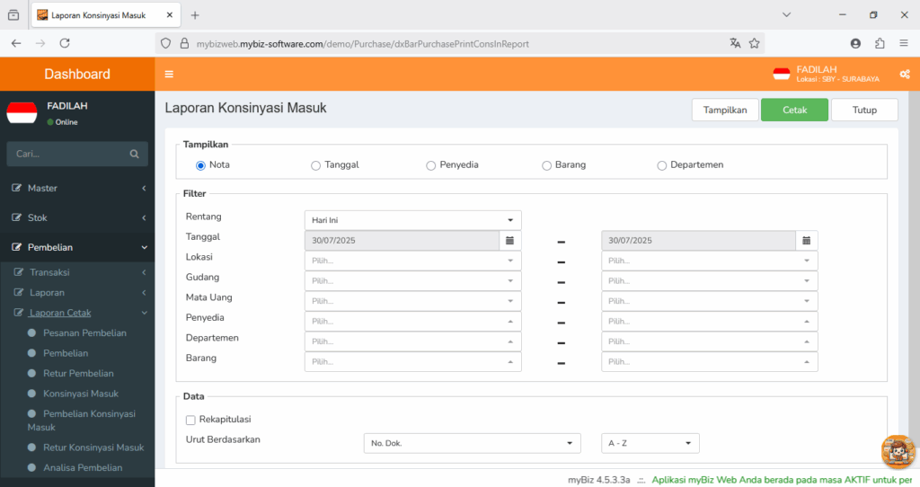Select the Tanggal radio option

[x=315, y=165]
